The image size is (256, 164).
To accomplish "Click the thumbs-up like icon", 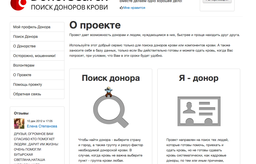I will pos(121,8).
